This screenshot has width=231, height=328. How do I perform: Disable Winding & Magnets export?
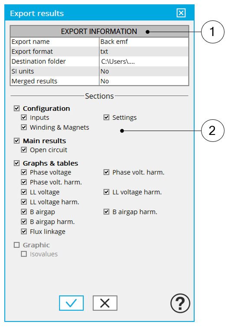pos(24,127)
